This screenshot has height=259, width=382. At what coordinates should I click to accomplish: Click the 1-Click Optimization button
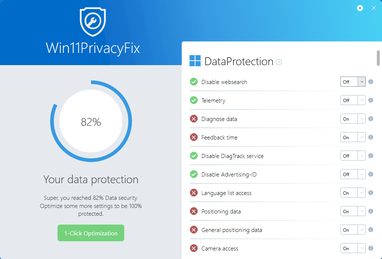coord(91,233)
